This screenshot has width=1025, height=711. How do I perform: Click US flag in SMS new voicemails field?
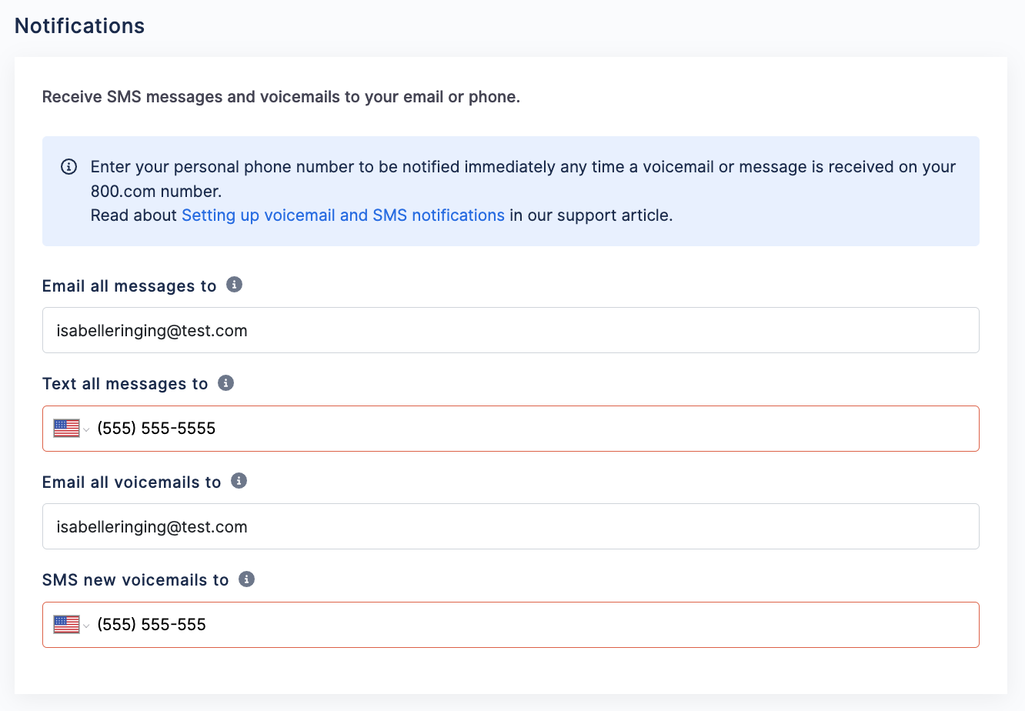[67, 624]
